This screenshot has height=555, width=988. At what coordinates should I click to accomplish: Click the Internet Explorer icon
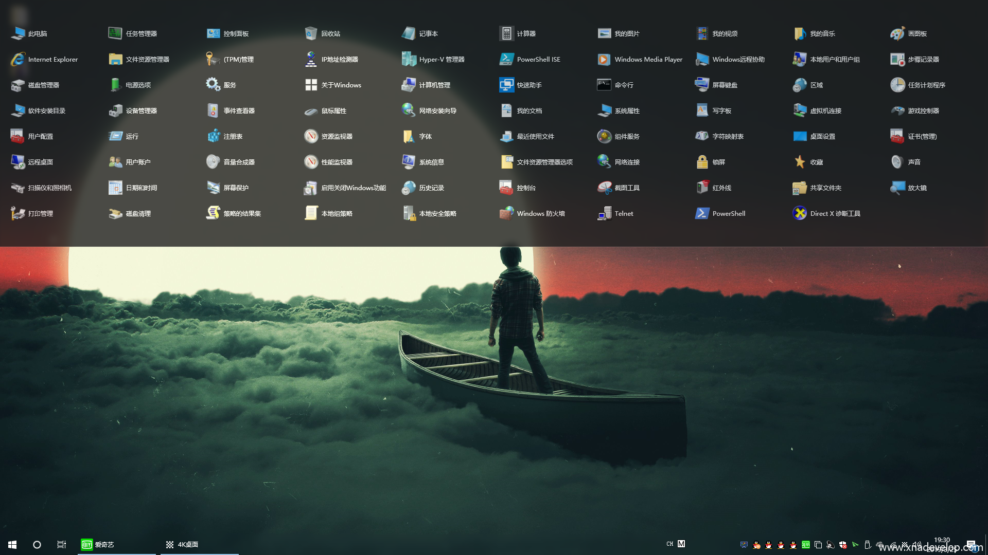point(18,60)
